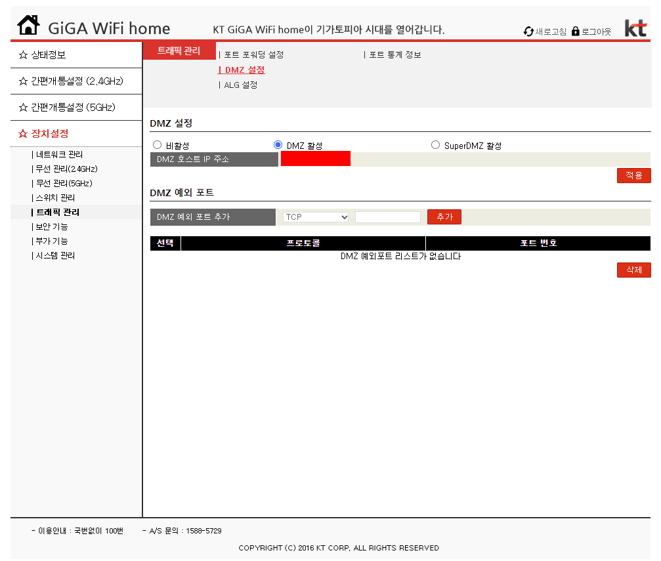The height and width of the screenshot is (561, 661).
Task: Click the DMZ 호스트 IP 주소 label
Action: [192, 159]
